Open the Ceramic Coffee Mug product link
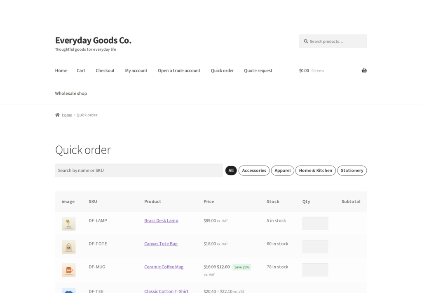Image resolution: width=422 pixels, height=293 pixels. 164,267
